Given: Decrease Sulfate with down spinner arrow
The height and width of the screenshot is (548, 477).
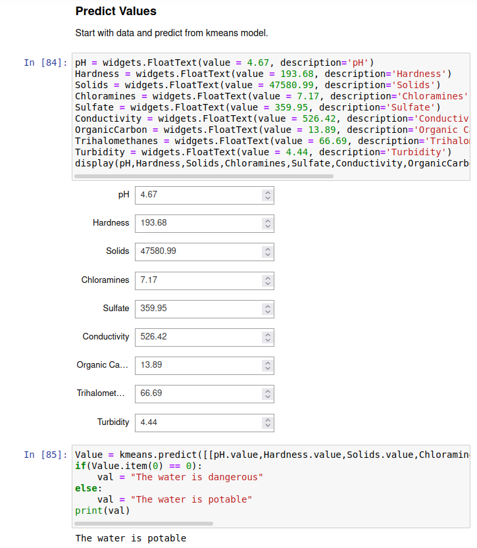Looking at the screenshot, I should [268, 312].
